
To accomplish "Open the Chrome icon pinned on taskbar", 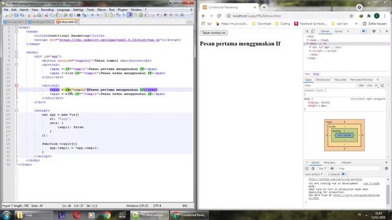I will [107, 215].
